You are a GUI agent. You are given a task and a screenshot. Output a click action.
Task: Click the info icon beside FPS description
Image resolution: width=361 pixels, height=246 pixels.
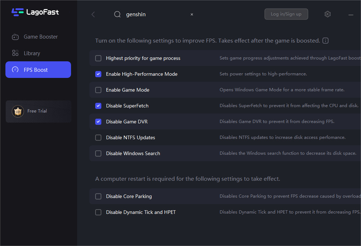[326, 41]
